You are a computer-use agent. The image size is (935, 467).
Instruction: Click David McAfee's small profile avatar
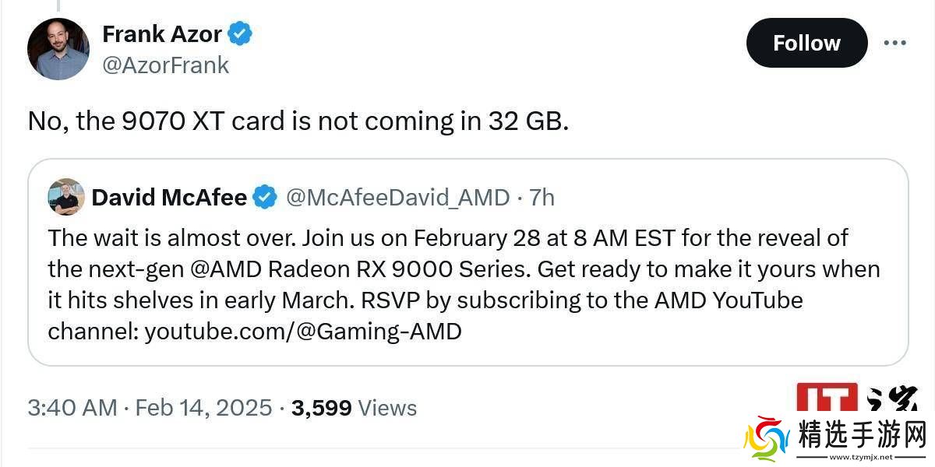66,197
